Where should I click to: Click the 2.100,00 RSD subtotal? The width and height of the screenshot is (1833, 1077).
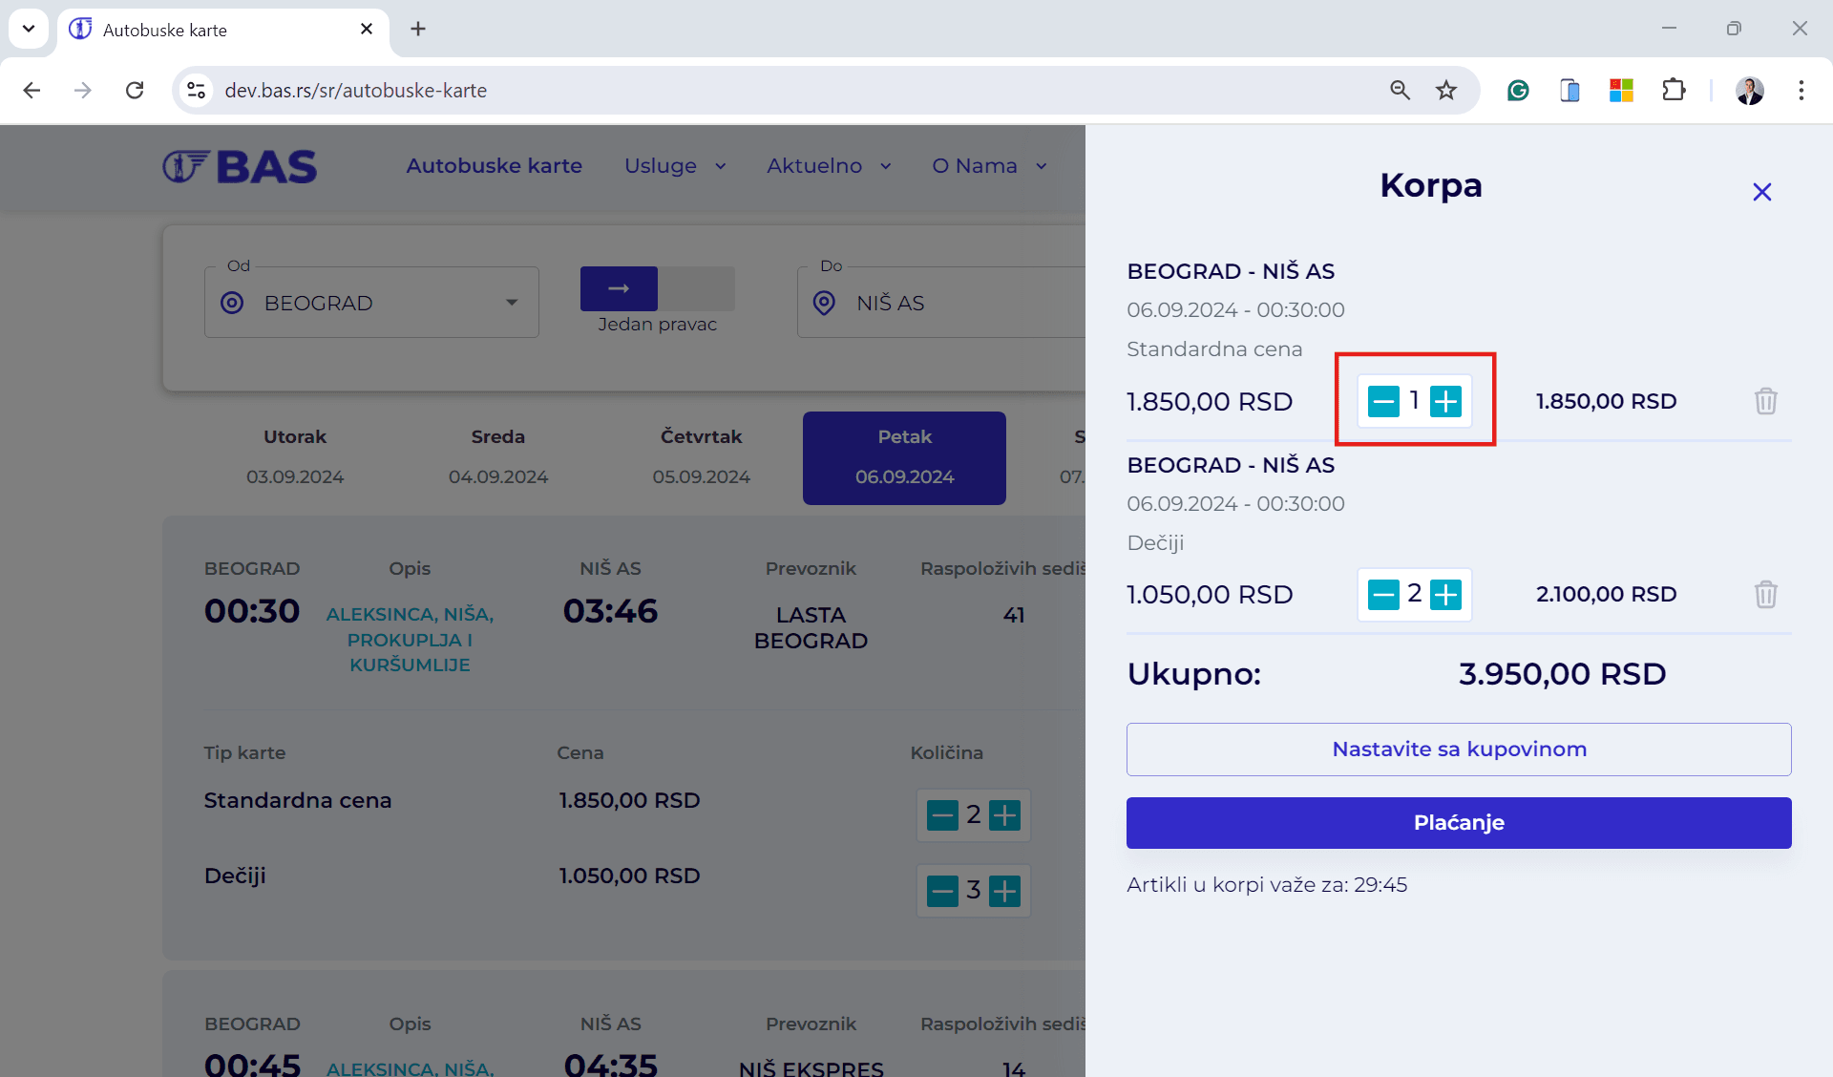pos(1606,594)
